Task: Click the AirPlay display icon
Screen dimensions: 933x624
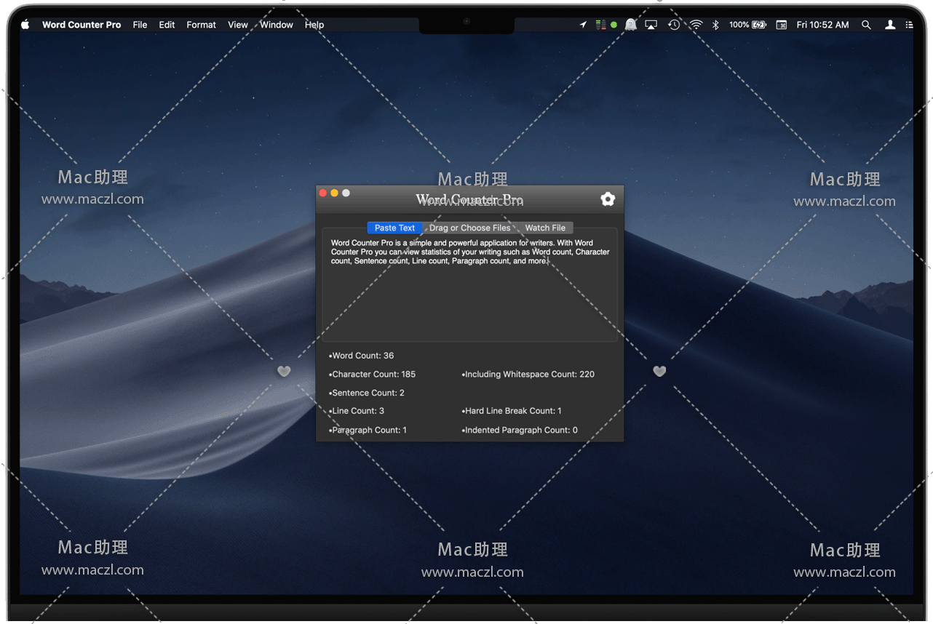Action: pyautogui.click(x=651, y=25)
